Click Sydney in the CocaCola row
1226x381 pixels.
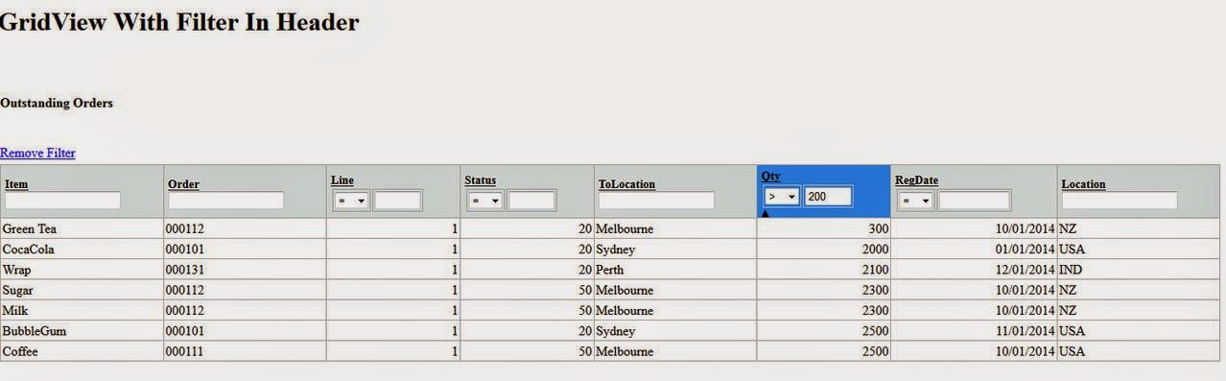(616, 250)
